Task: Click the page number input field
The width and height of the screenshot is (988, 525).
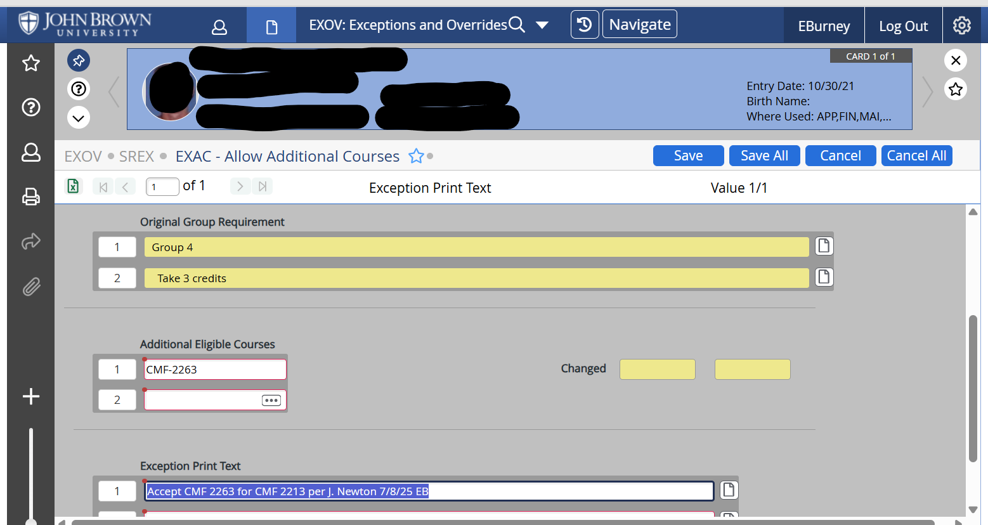Action: [x=162, y=186]
